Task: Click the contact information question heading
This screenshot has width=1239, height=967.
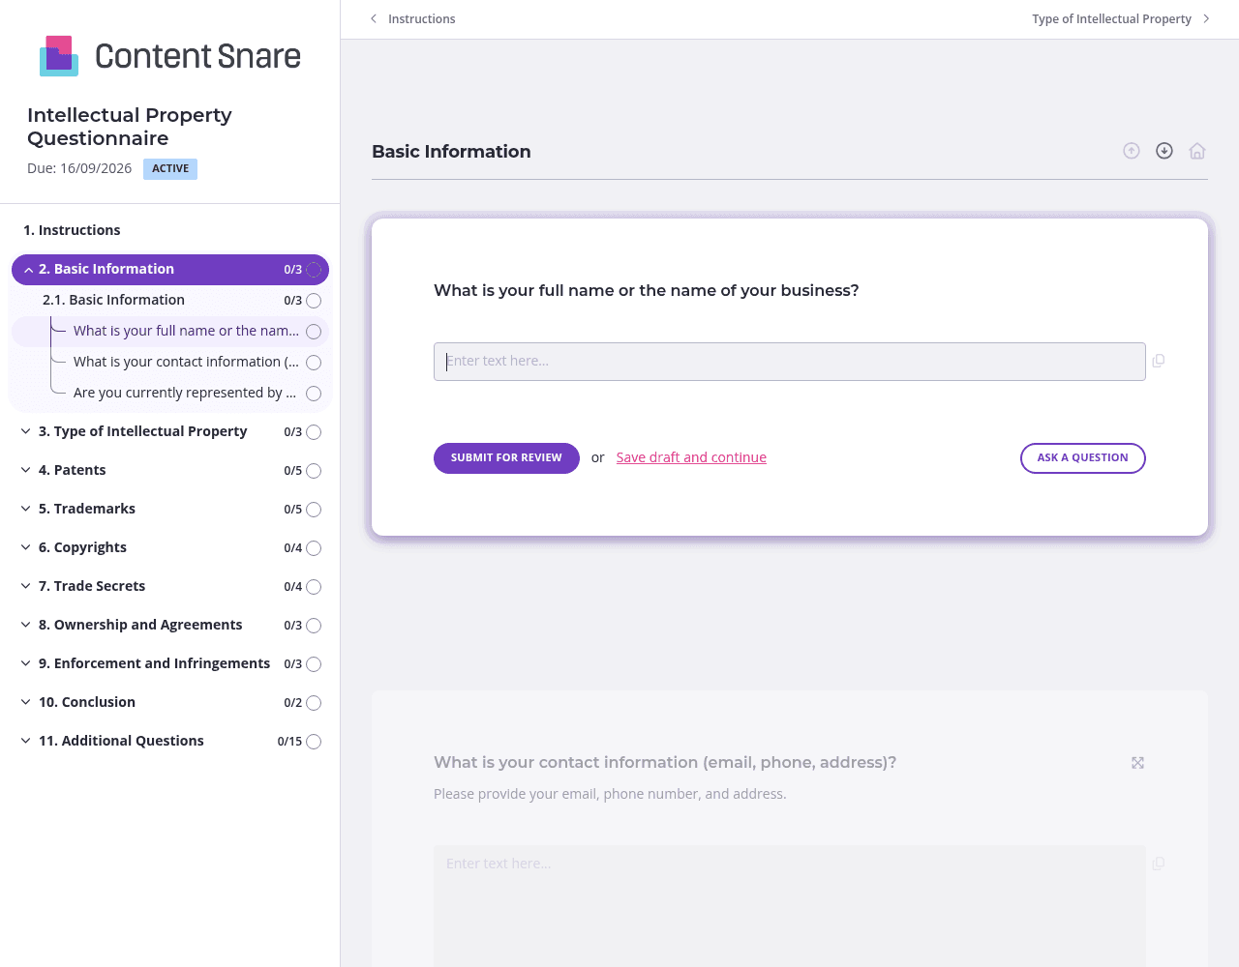Action: [665, 762]
